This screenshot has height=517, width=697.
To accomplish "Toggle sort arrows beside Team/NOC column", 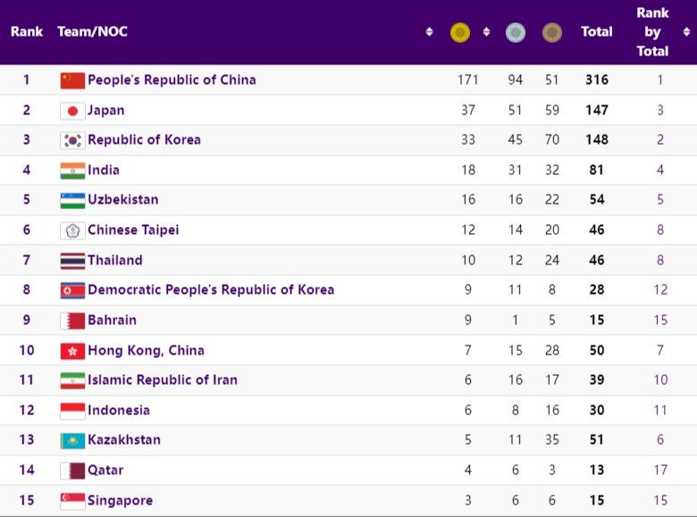I will click(x=429, y=32).
